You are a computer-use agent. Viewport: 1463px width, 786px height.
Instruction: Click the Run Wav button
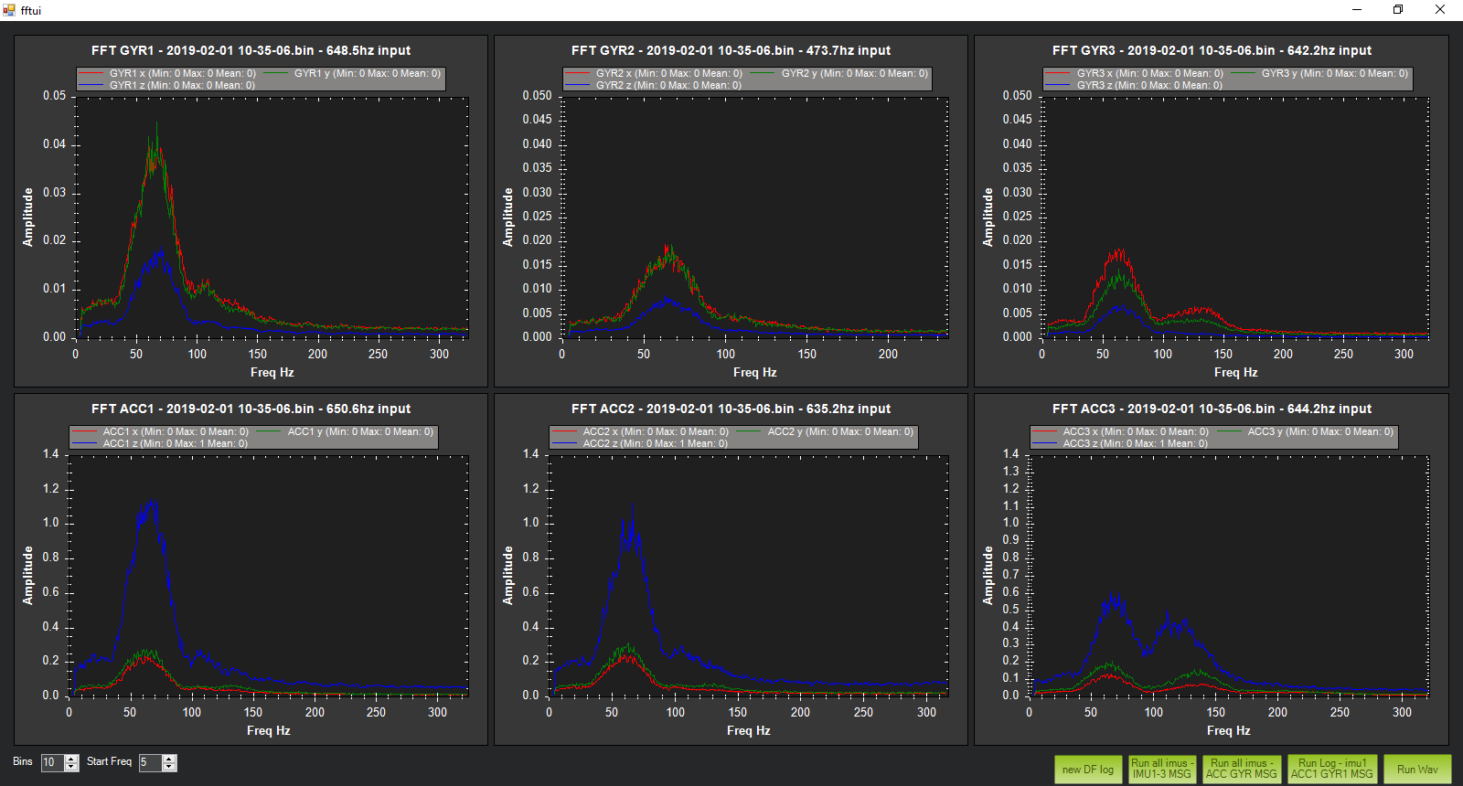click(x=1417, y=769)
